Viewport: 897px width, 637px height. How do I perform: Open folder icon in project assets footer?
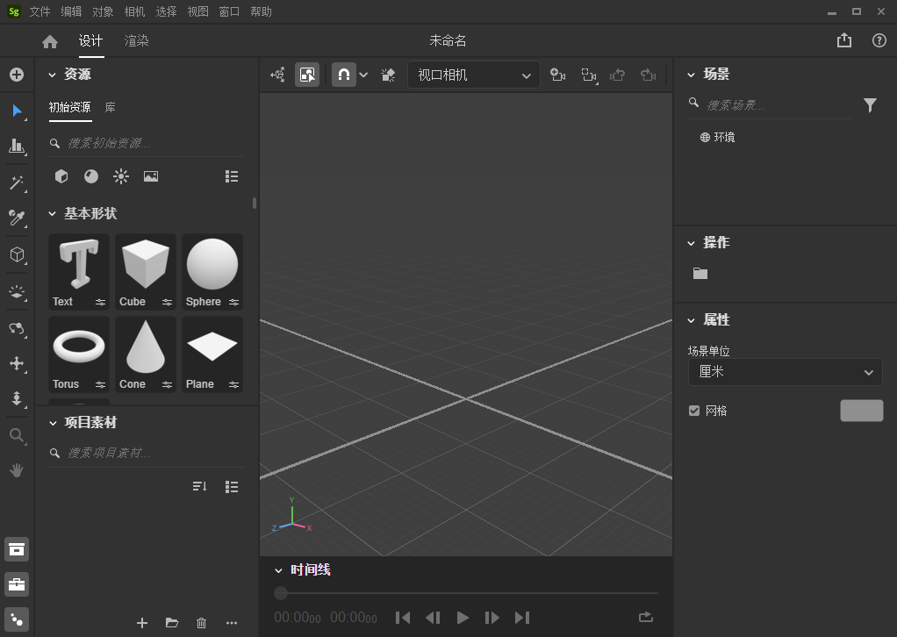[x=172, y=623]
